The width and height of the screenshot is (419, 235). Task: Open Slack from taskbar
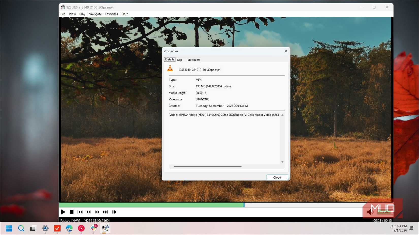pyautogui.click(x=93, y=228)
